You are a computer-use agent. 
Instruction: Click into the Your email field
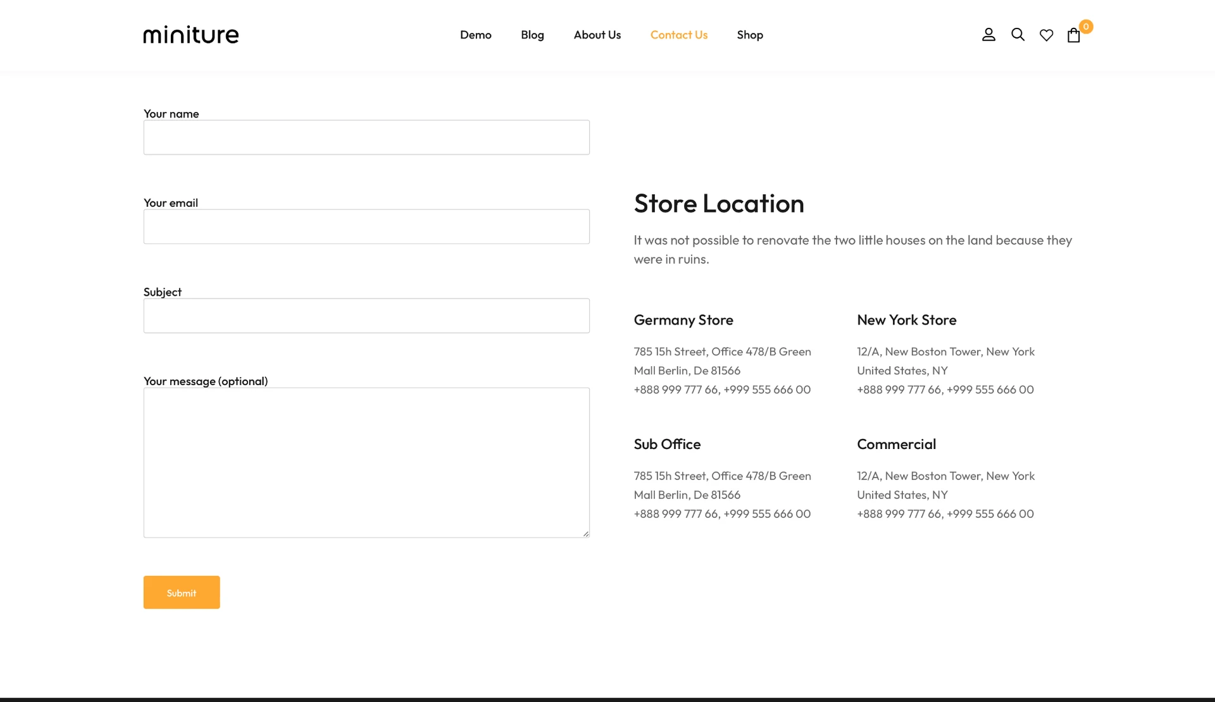point(366,226)
